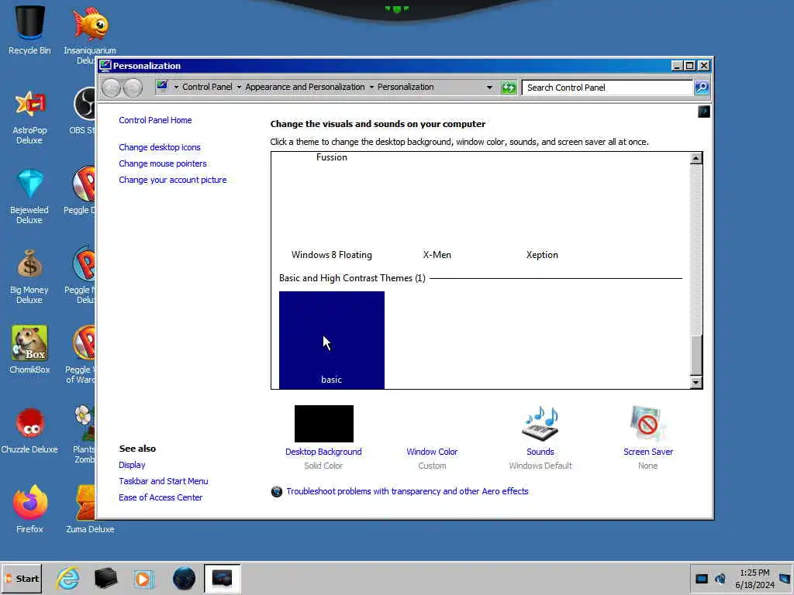
Task: Open Control Panel Home link
Action: click(155, 120)
